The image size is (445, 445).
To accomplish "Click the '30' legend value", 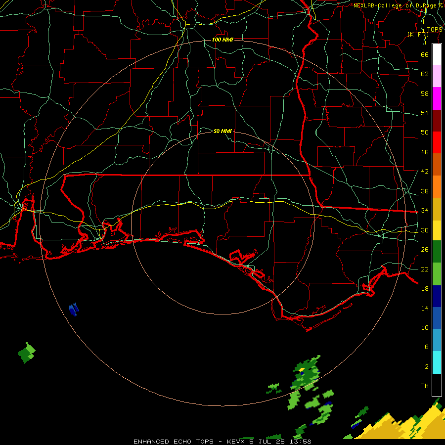I will click(x=425, y=230).
